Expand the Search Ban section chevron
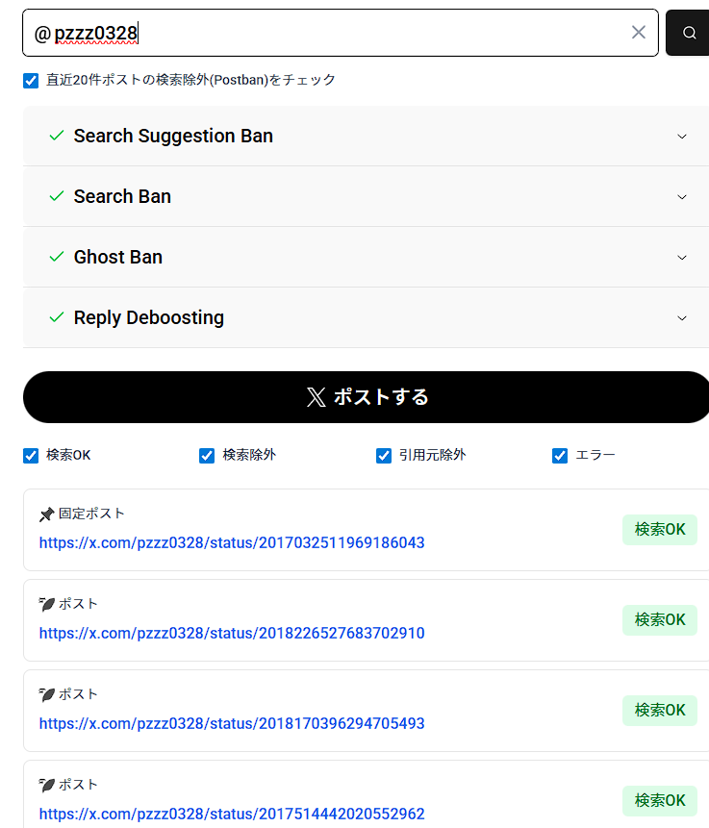This screenshot has height=828, width=709. pyautogui.click(x=682, y=197)
